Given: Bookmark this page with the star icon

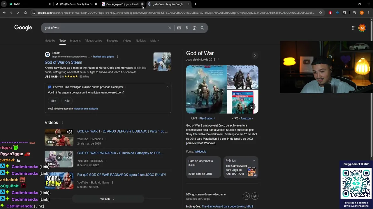Looking at the screenshot, I should (321, 13).
